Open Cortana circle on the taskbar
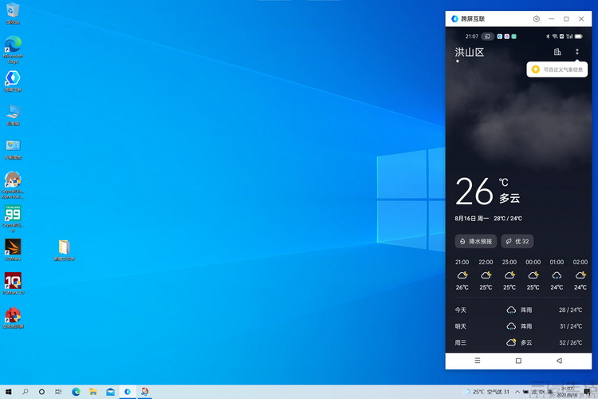Image resolution: width=598 pixels, height=399 pixels. pyautogui.click(x=41, y=392)
